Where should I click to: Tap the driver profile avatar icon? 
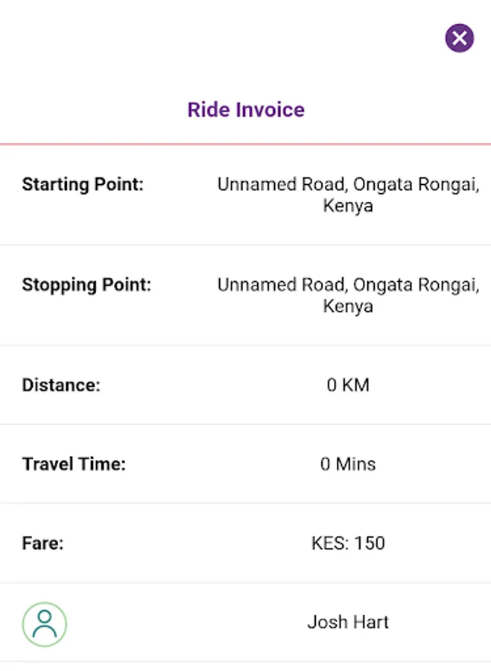pyautogui.click(x=45, y=624)
